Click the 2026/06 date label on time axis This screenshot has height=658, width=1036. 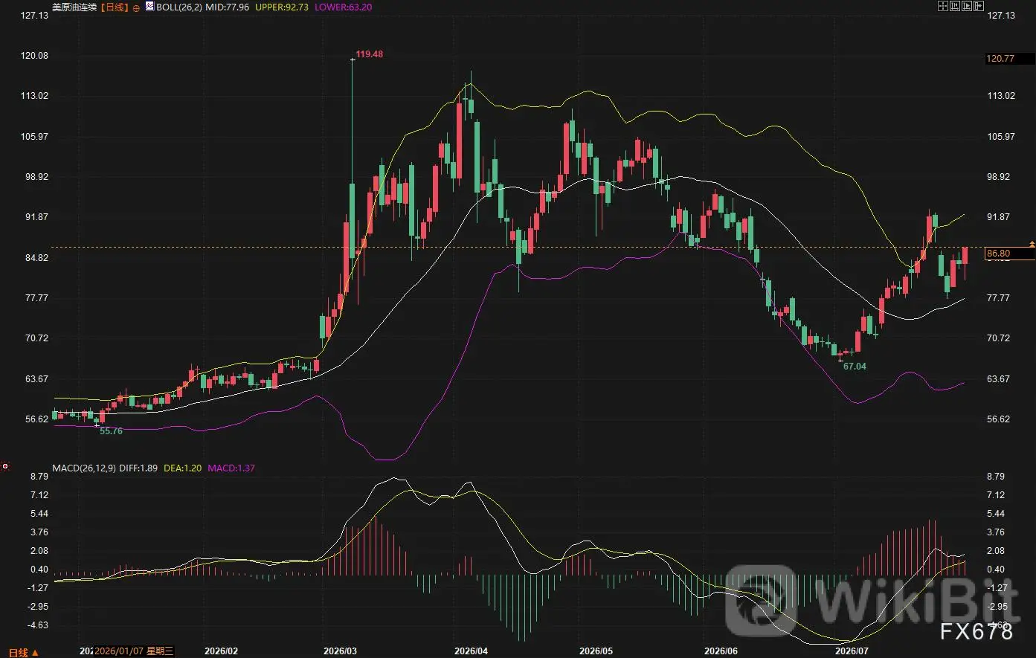coord(720,651)
